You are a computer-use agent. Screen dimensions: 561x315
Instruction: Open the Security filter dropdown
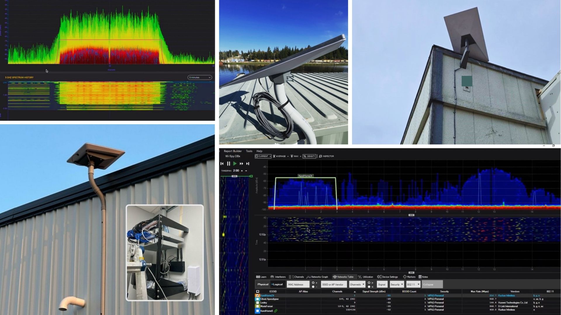[397, 284]
